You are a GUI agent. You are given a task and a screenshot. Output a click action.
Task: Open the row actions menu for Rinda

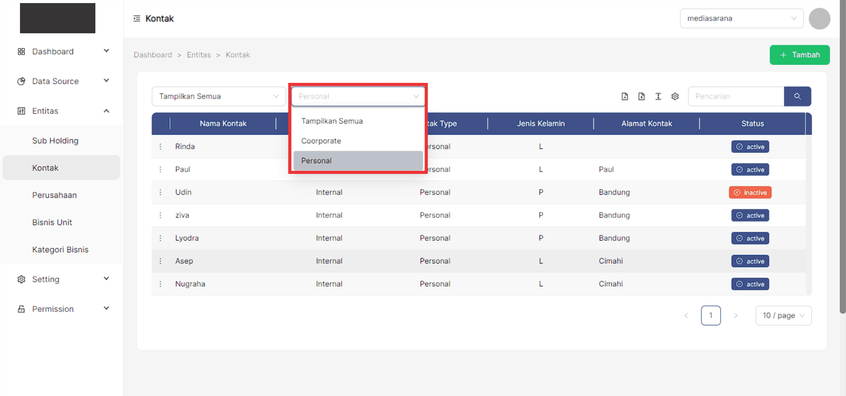(x=161, y=146)
